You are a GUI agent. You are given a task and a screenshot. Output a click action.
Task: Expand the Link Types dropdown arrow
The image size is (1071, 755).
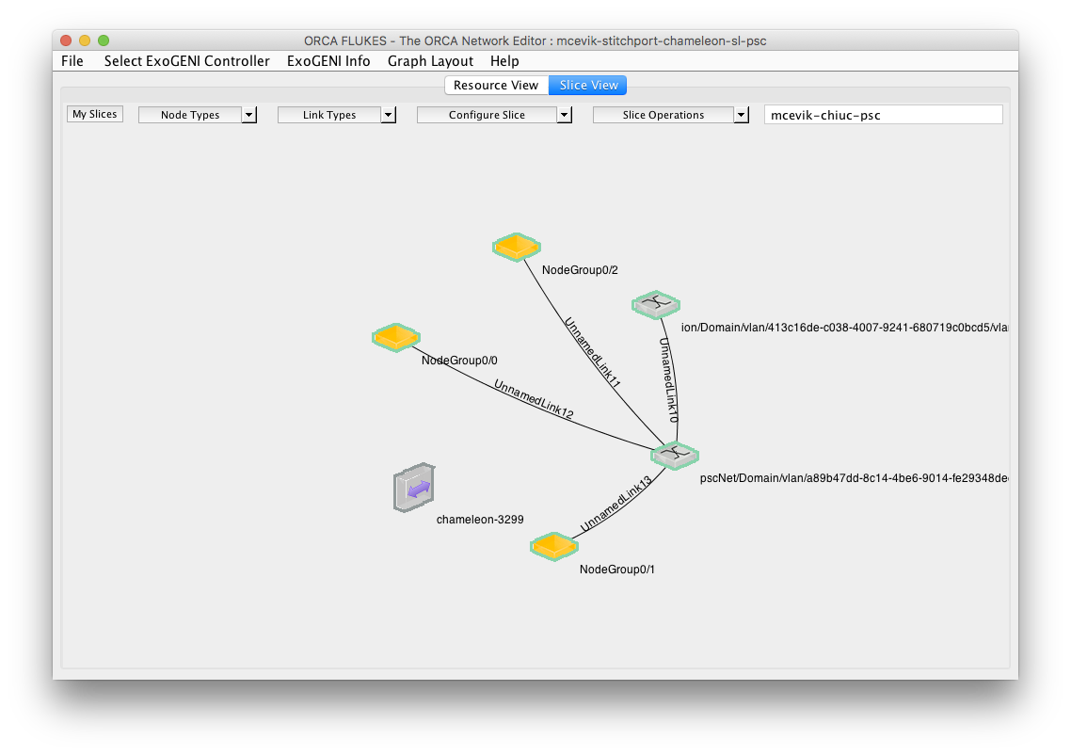389,115
